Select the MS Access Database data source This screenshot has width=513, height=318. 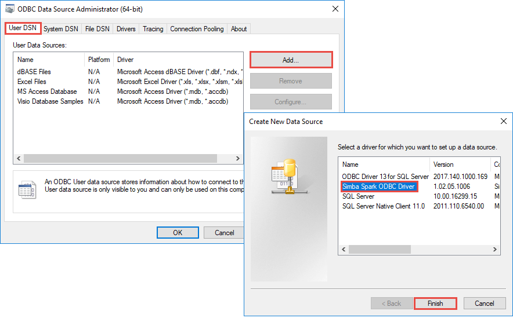click(x=47, y=92)
